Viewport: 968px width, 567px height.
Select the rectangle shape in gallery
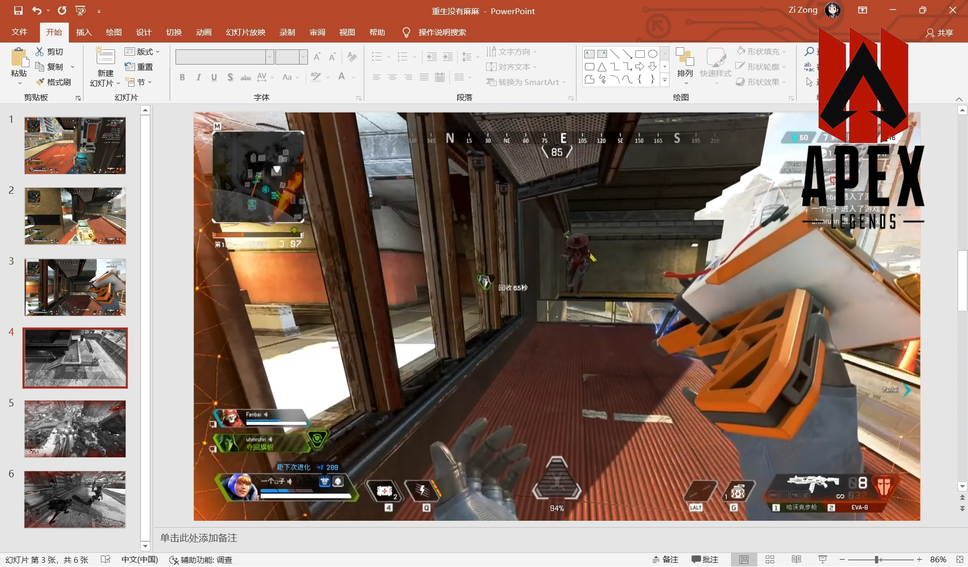(640, 54)
